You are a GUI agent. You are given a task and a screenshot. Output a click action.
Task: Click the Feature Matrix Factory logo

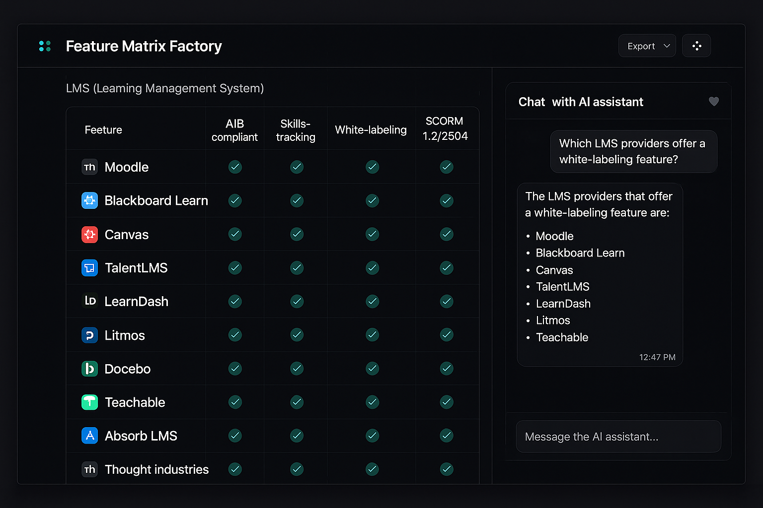(x=45, y=46)
